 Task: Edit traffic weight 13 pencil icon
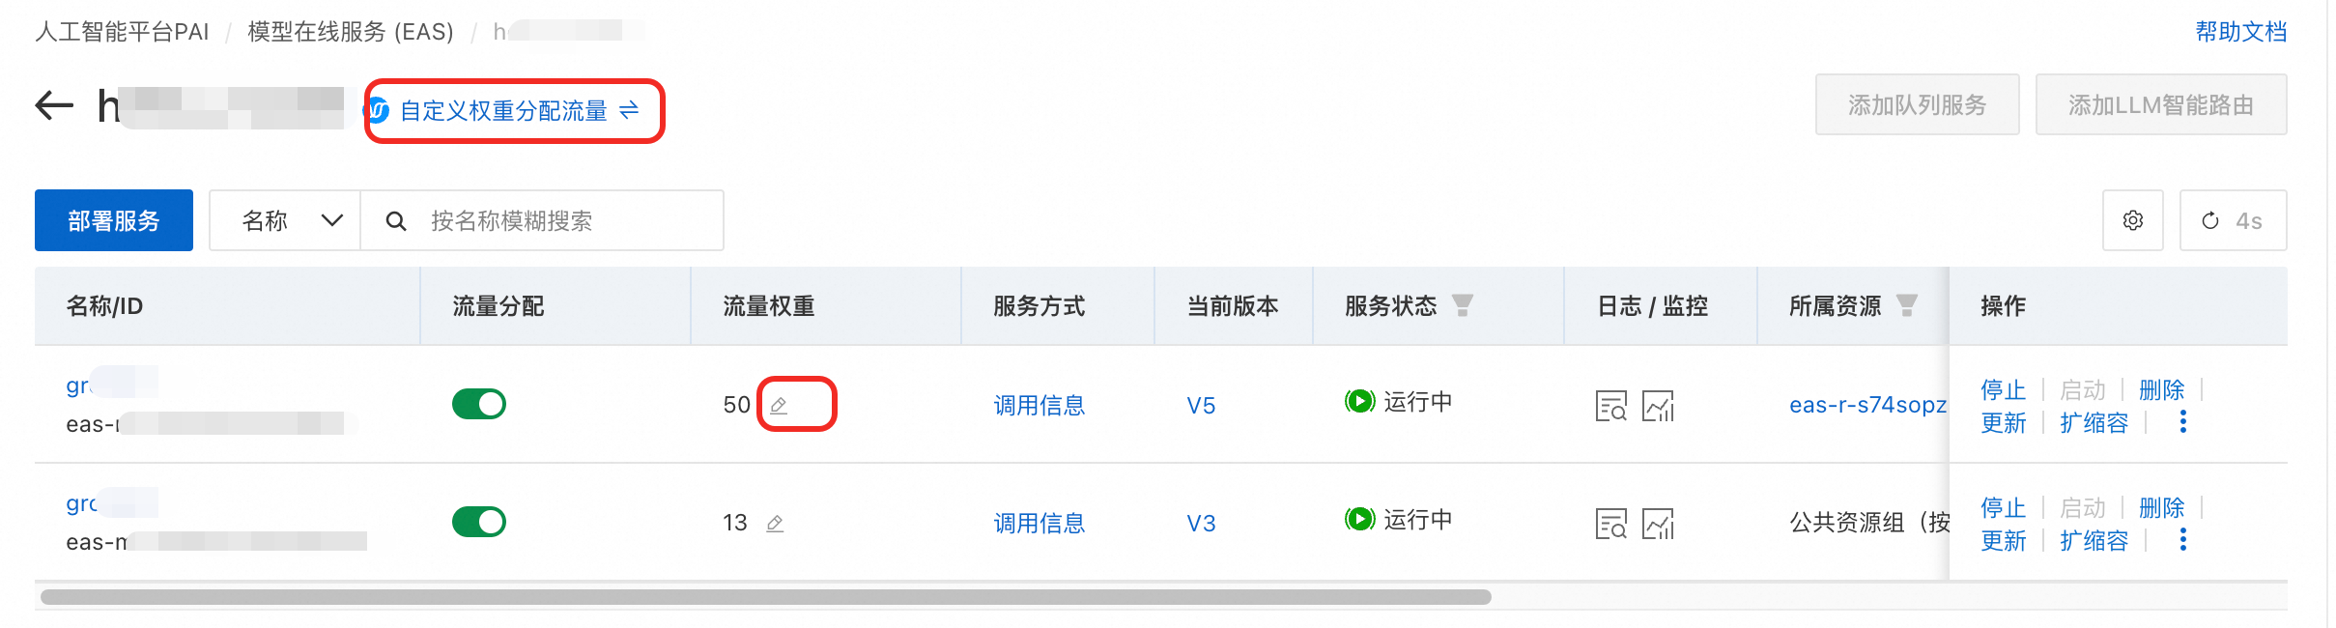tap(775, 523)
